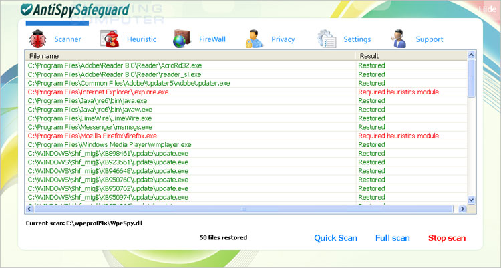Click 'Required heuristics module' for firefox.exe
The width and height of the screenshot is (501, 268).
(398, 136)
